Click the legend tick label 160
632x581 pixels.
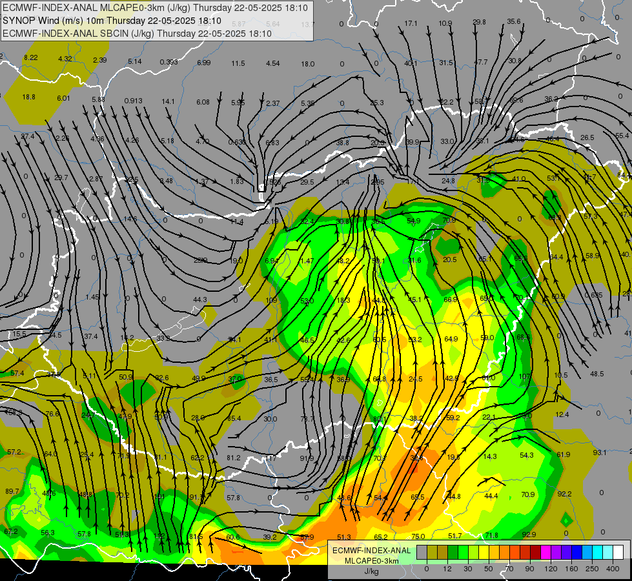coord(571,569)
